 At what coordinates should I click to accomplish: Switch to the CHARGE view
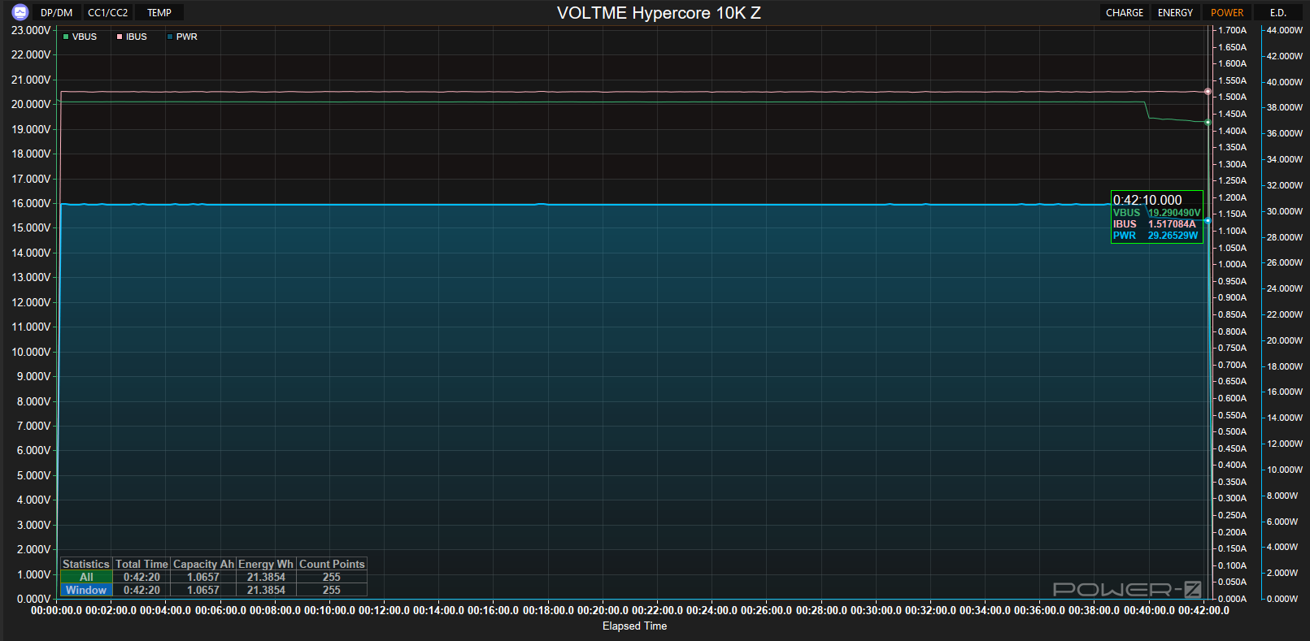[1125, 13]
